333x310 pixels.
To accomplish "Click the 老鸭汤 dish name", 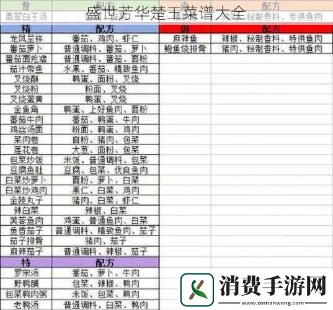I will [x=26, y=305].
